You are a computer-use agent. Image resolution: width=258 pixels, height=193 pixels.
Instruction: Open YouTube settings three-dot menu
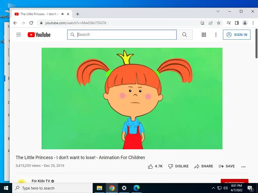[x=216, y=35]
